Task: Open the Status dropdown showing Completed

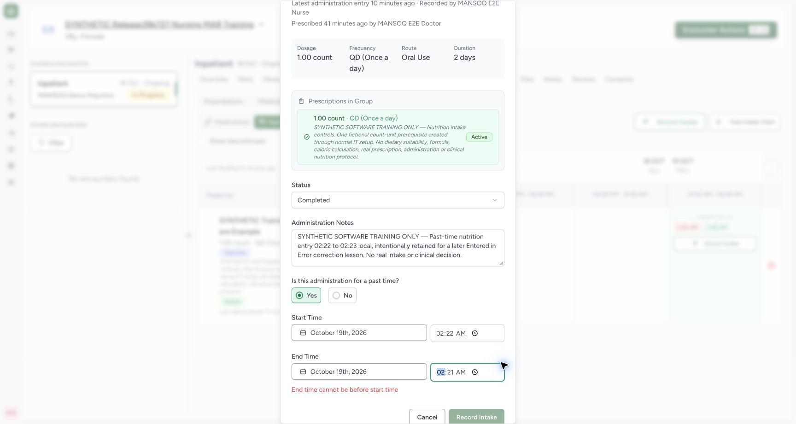Action: tap(398, 200)
